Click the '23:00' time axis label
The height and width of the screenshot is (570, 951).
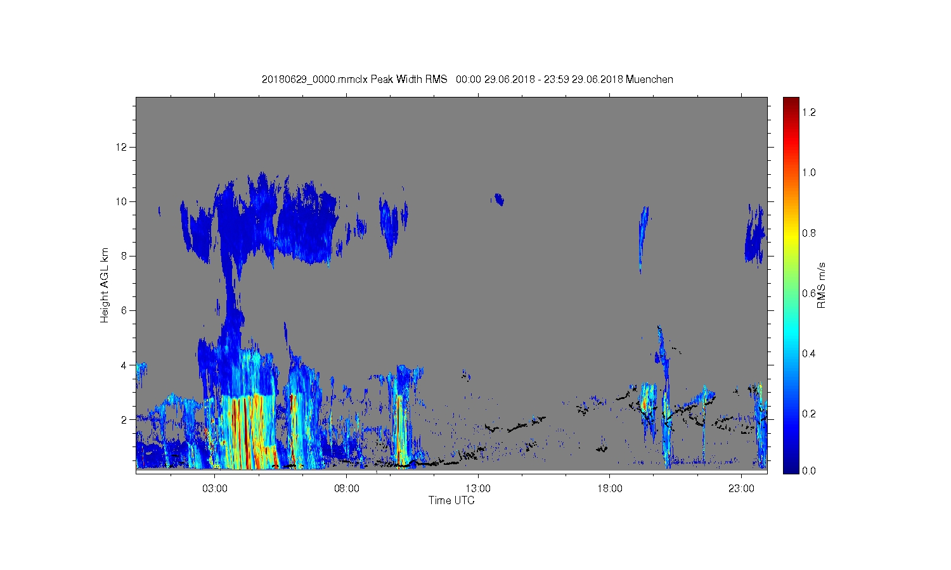pos(741,489)
